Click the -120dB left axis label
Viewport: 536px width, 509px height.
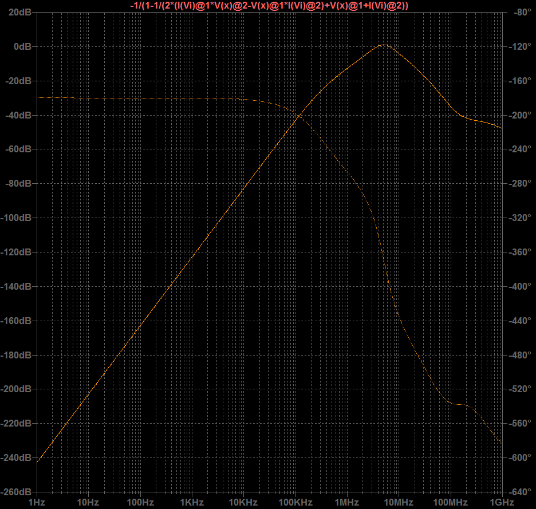coord(15,252)
